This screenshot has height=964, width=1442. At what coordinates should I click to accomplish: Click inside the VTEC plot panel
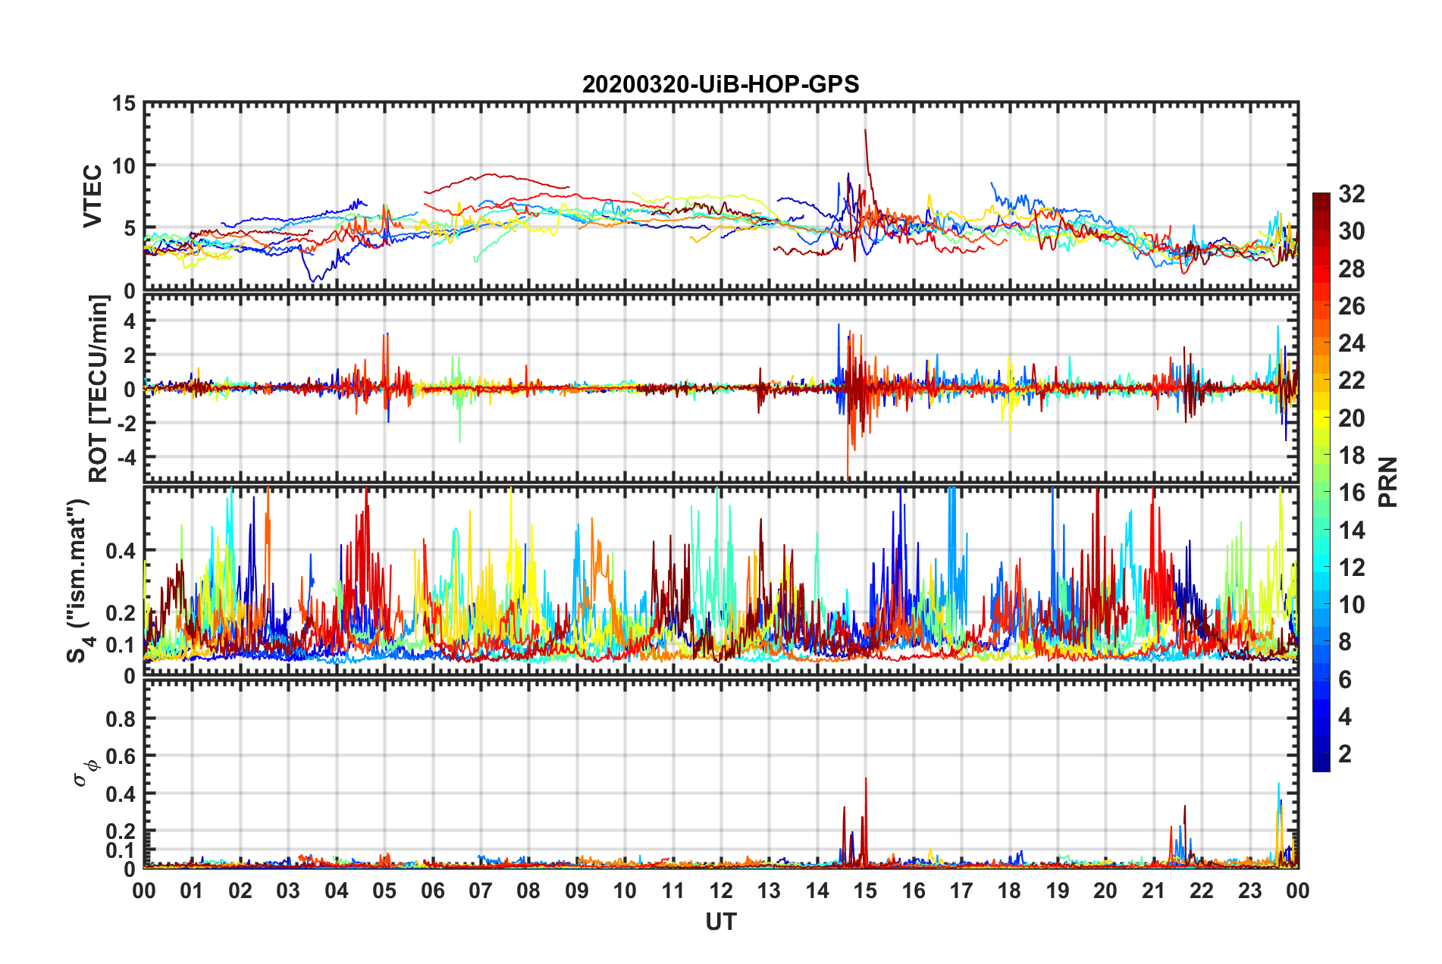tap(720, 196)
